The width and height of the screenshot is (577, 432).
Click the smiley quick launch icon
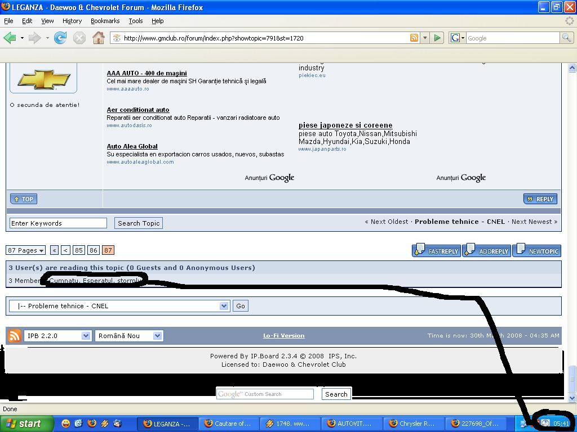65,424
